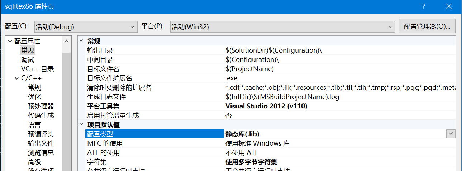This screenshot has width=462, height=171.
Task: Collapse the 项目默认值 section
Action: (82, 125)
